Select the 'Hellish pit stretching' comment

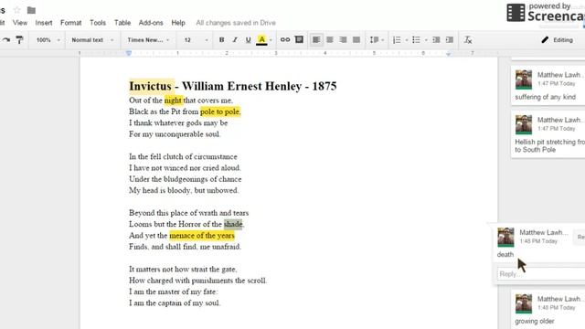pyautogui.click(x=548, y=133)
